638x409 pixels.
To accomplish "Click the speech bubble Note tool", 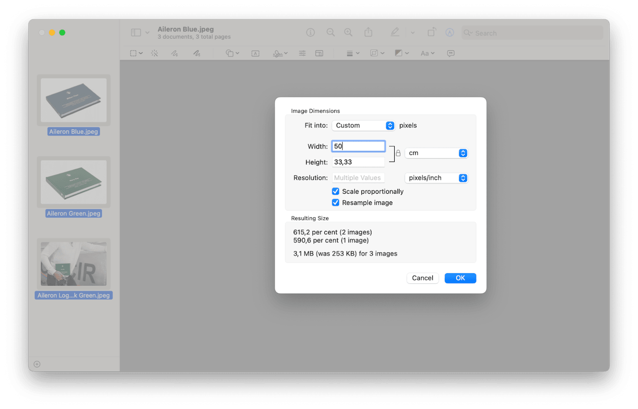I will pos(450,54).
